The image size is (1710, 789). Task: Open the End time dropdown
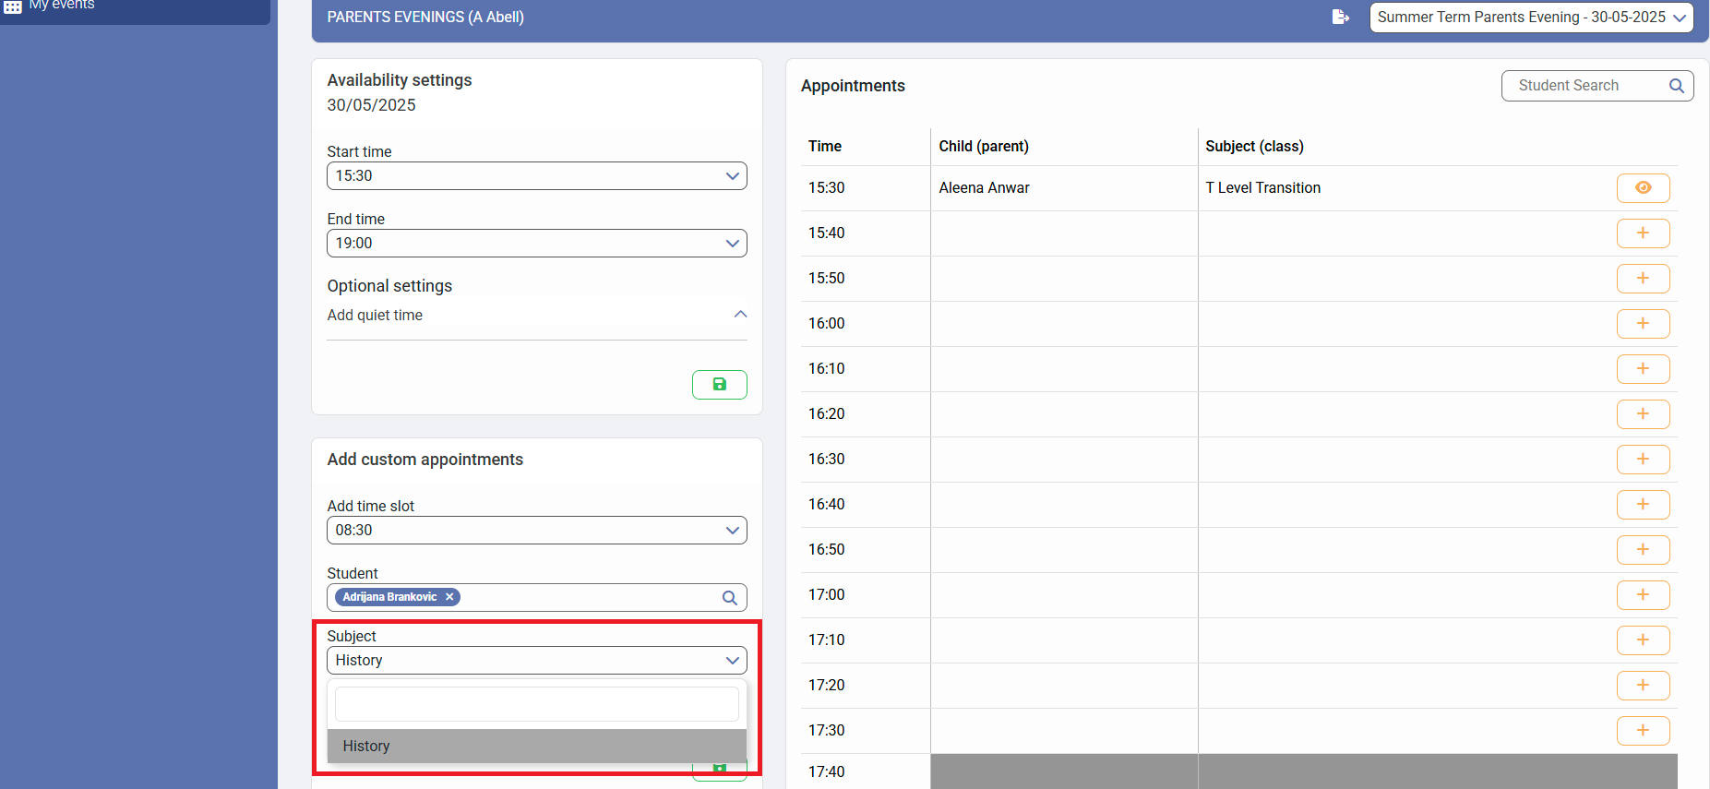536,244
